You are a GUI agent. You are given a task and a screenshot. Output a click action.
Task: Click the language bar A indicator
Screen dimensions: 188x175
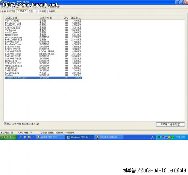[x=152, y=138]
